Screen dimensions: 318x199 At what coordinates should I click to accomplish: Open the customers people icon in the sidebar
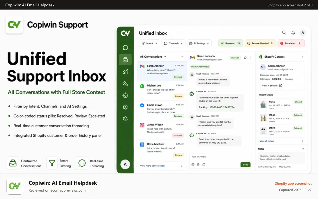(125, 84)
